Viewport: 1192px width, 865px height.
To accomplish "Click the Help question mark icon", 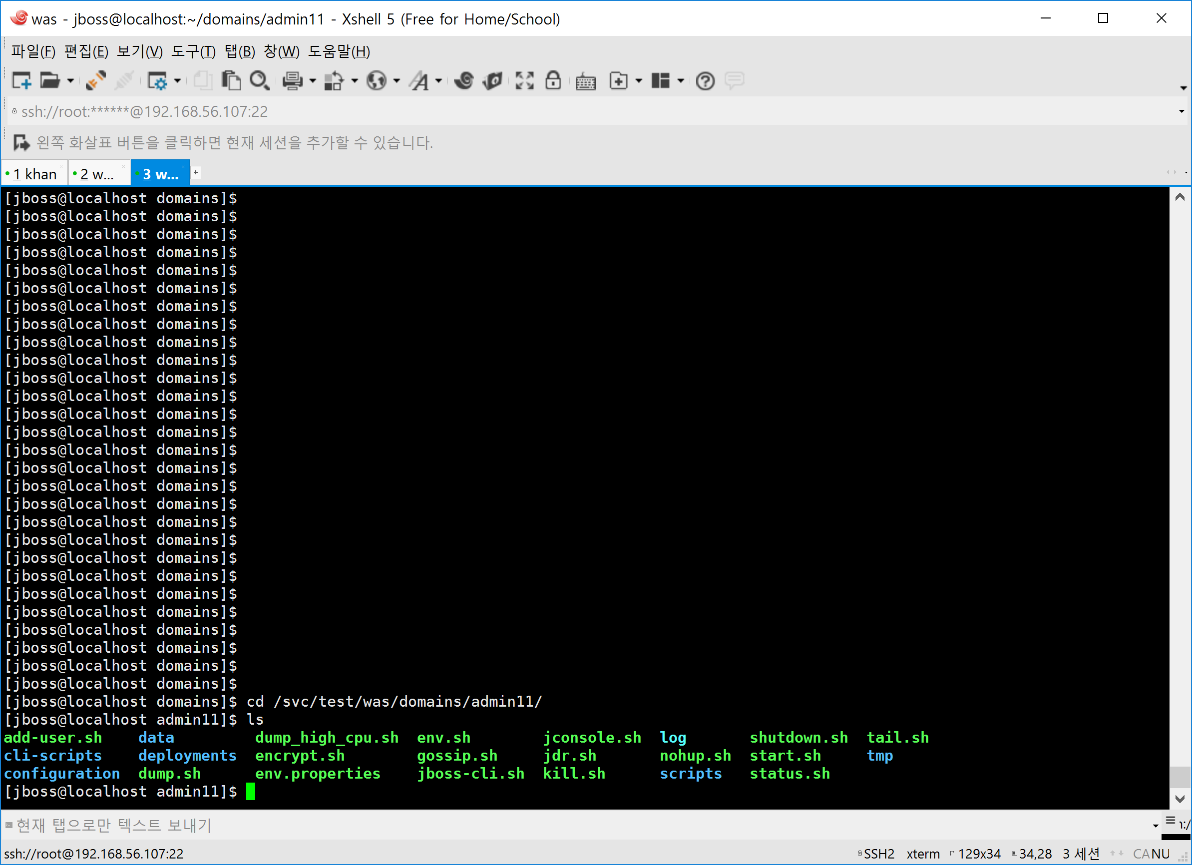I will tap(705, 80).
